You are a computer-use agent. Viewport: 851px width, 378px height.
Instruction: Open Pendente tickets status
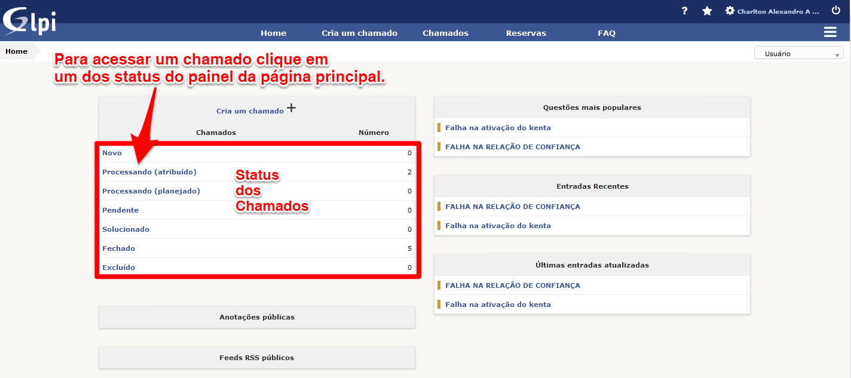tap(120, 210)
